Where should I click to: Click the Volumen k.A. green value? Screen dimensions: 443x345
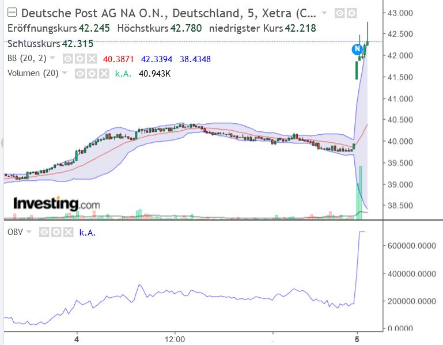(x=123, y=74)
